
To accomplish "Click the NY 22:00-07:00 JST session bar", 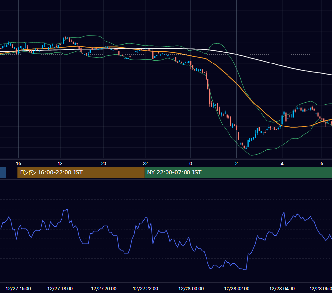I will click(238, 172).
